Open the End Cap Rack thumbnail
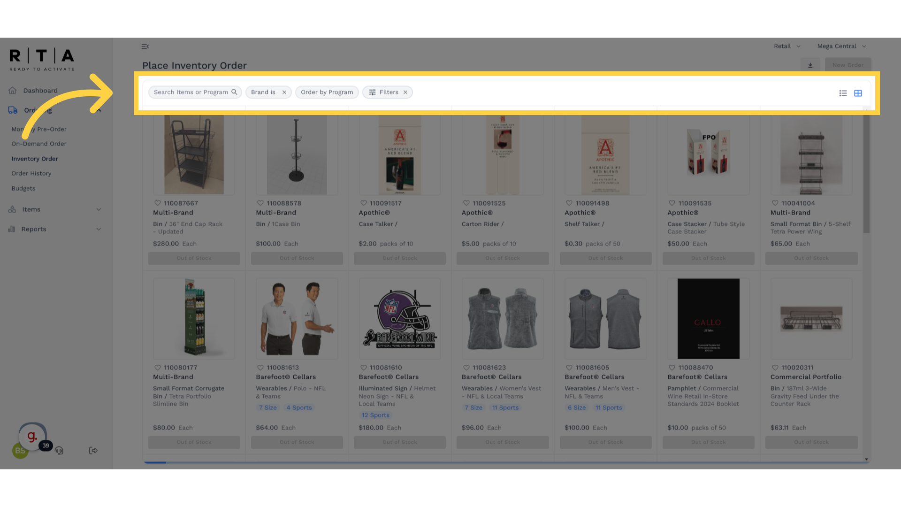The width and height of the screenshot is (901, 507). click(x=194, y=154)
